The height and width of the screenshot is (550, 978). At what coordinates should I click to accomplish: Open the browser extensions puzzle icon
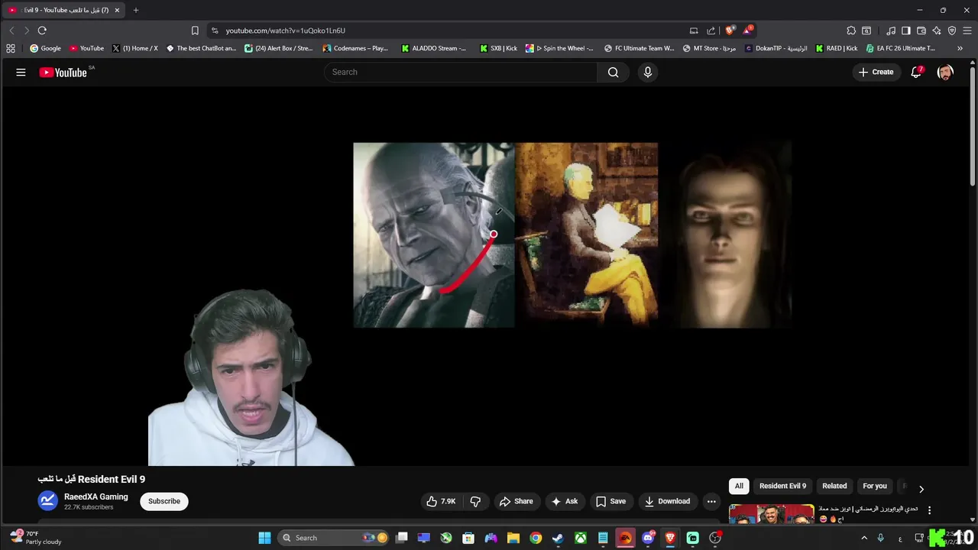851,31
